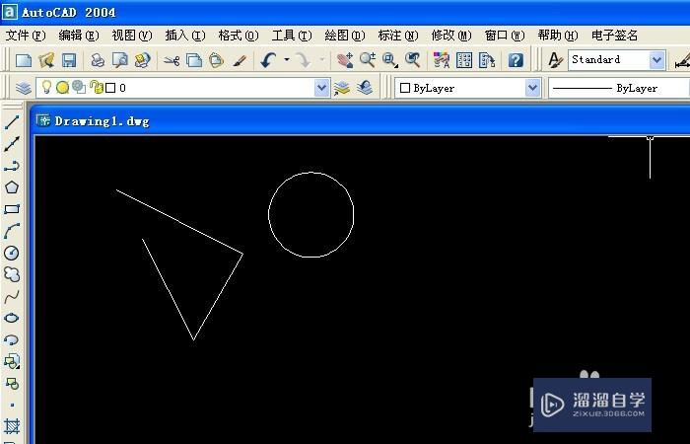
Task: Activate Zoom Realtime tool
Action: (x=368, y=60)
